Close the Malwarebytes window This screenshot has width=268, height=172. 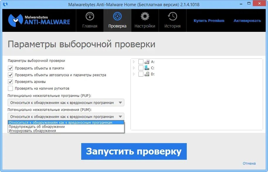click(259, 4)
